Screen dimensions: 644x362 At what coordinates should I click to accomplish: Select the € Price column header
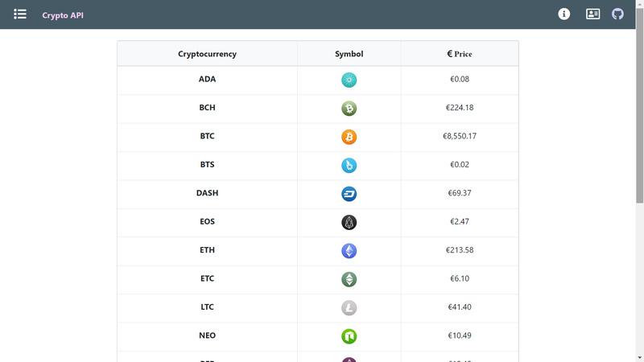coord(460,54)
